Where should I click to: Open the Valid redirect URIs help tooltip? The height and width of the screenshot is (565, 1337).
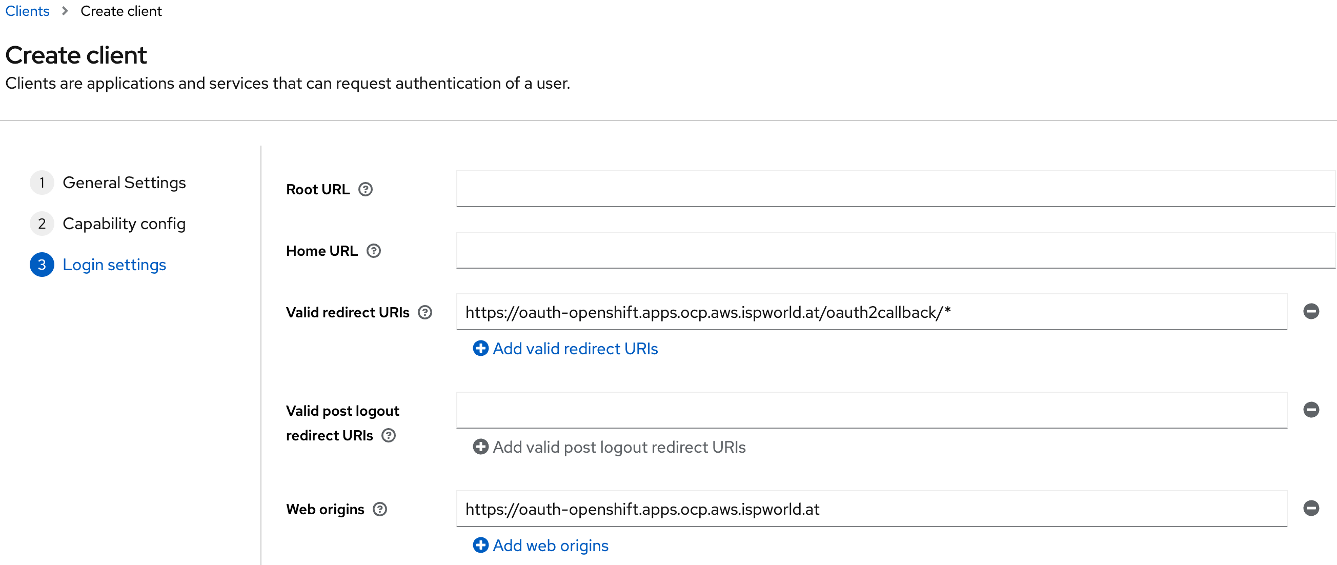point(424,312)
